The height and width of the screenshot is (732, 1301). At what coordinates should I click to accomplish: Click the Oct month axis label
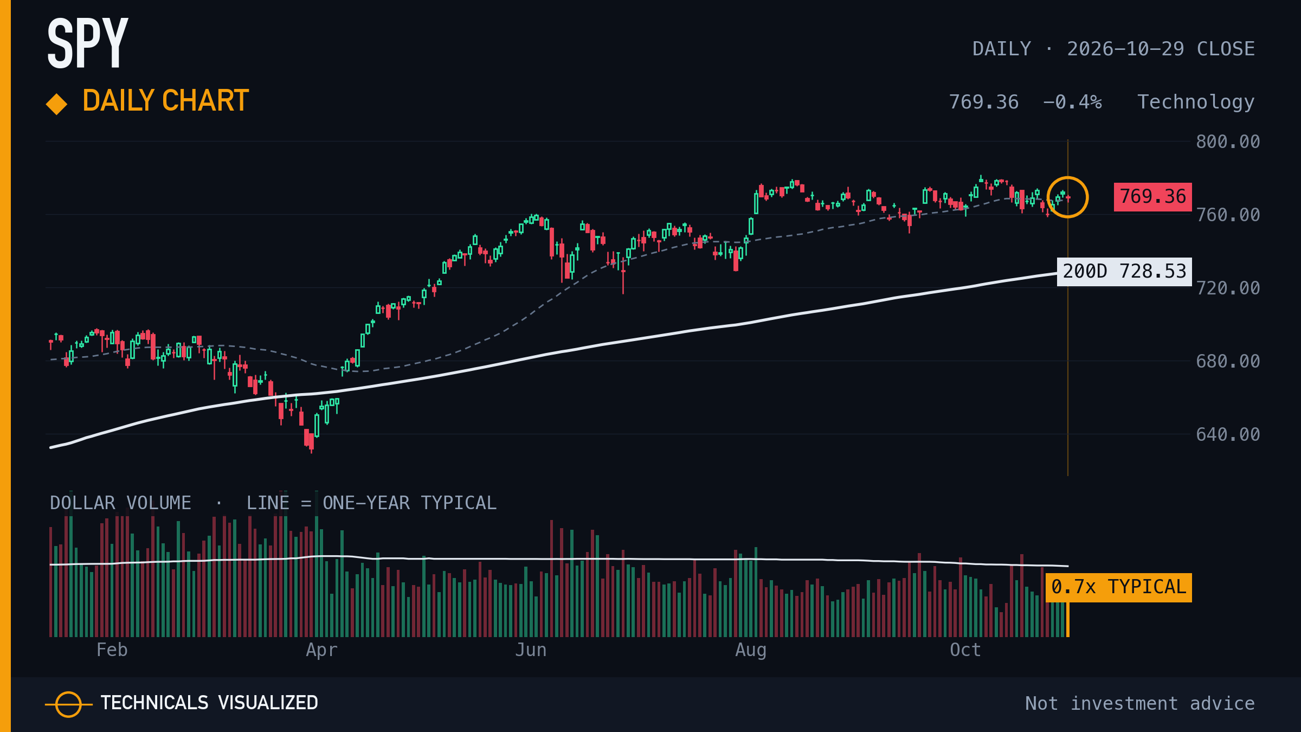coord(965,650)
